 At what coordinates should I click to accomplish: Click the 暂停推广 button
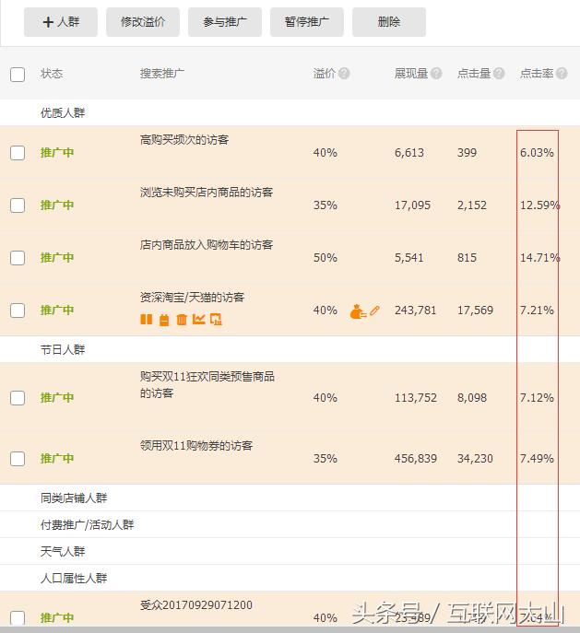point(306,22)
